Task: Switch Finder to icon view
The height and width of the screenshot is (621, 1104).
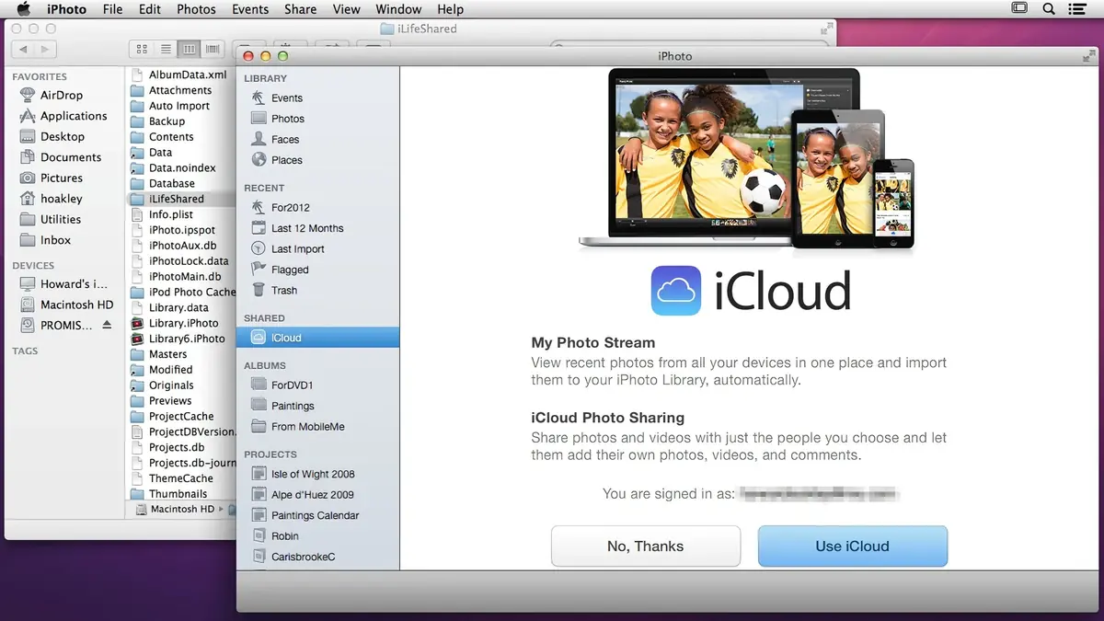Action: pos(142,49)
